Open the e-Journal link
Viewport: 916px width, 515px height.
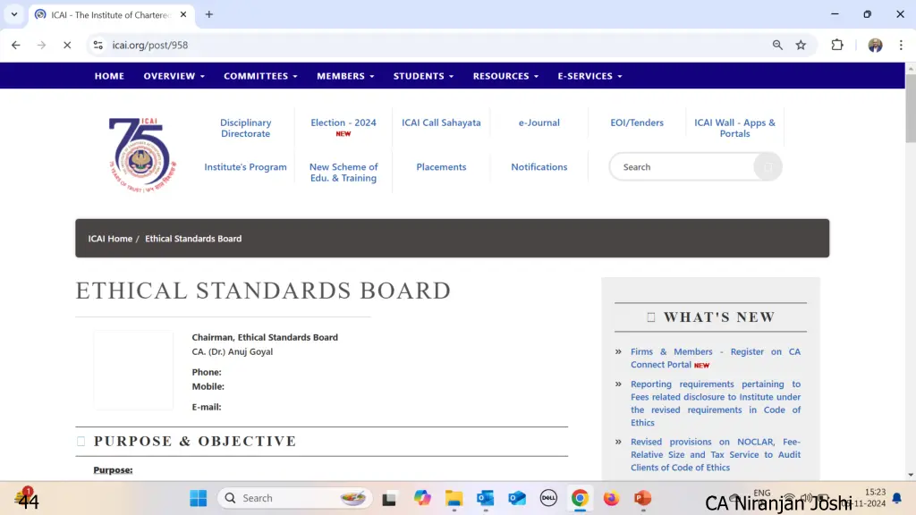[539, 122]
